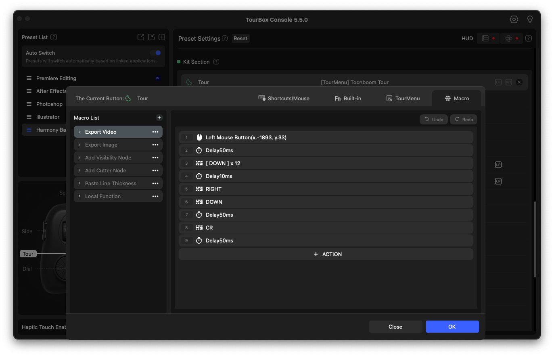Remove Tour assignment with X icon
This screenshot has height=356, width=554.
(x=519, y=82)
